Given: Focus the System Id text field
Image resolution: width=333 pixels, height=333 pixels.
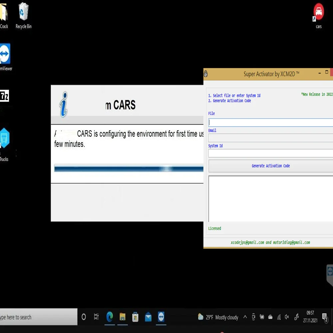Looking at the screenshot, I should (270, 153).
